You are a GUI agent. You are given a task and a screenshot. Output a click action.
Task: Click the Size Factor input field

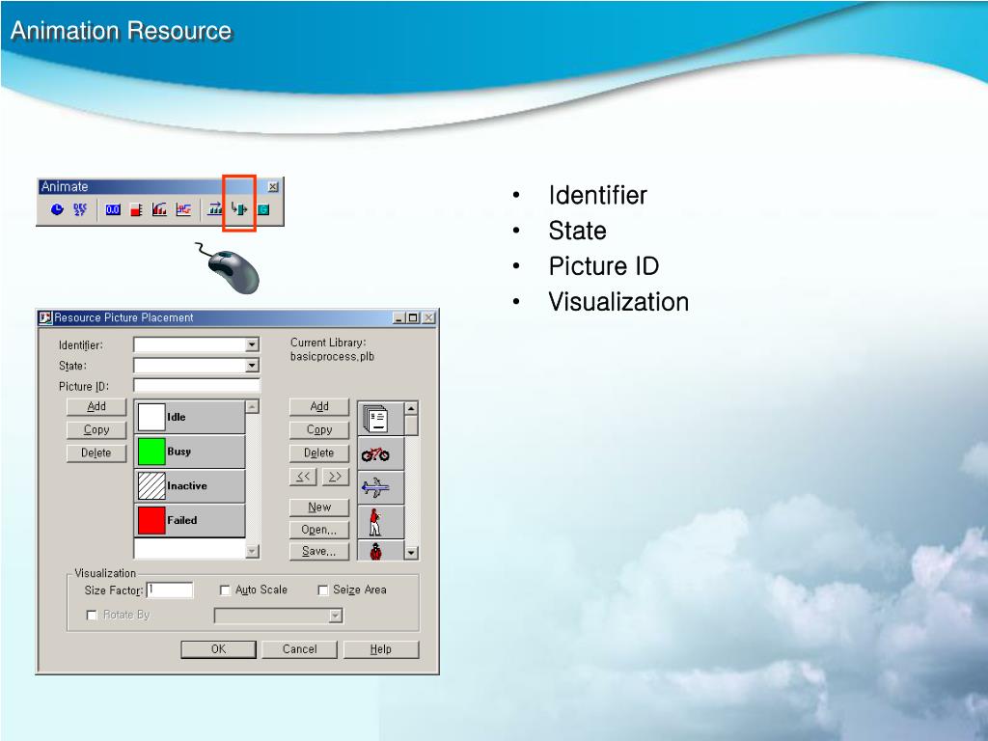(170, 590)
